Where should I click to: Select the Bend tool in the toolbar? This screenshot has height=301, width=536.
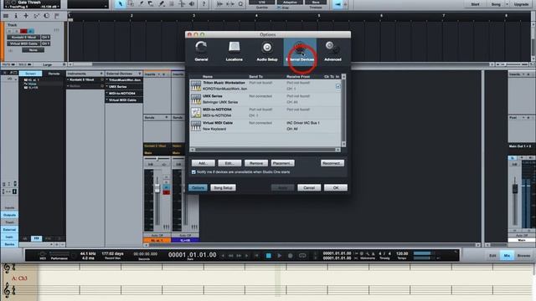coord(182,4)
